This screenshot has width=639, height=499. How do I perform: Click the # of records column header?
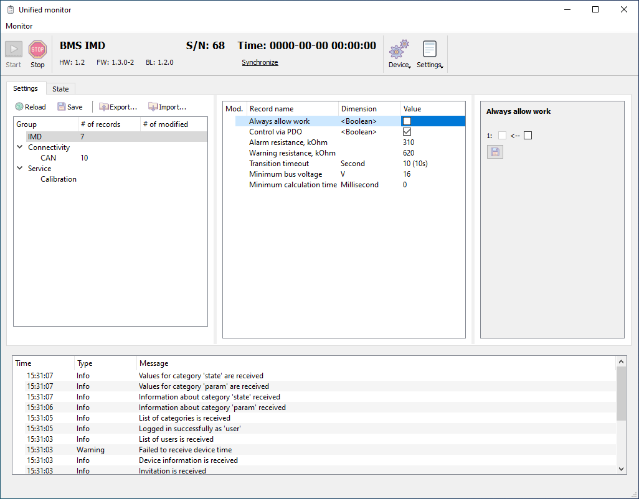[x=109, y=124]
